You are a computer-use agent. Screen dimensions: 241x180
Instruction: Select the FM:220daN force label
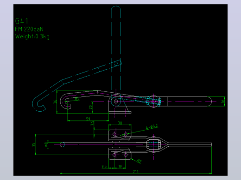[29, 29]
